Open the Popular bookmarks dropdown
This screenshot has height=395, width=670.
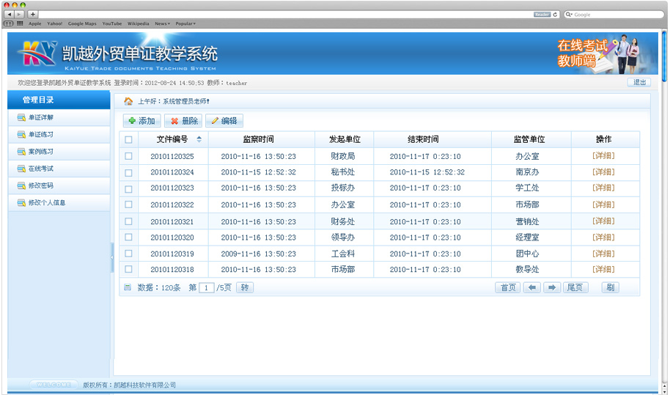click(185, 23)
